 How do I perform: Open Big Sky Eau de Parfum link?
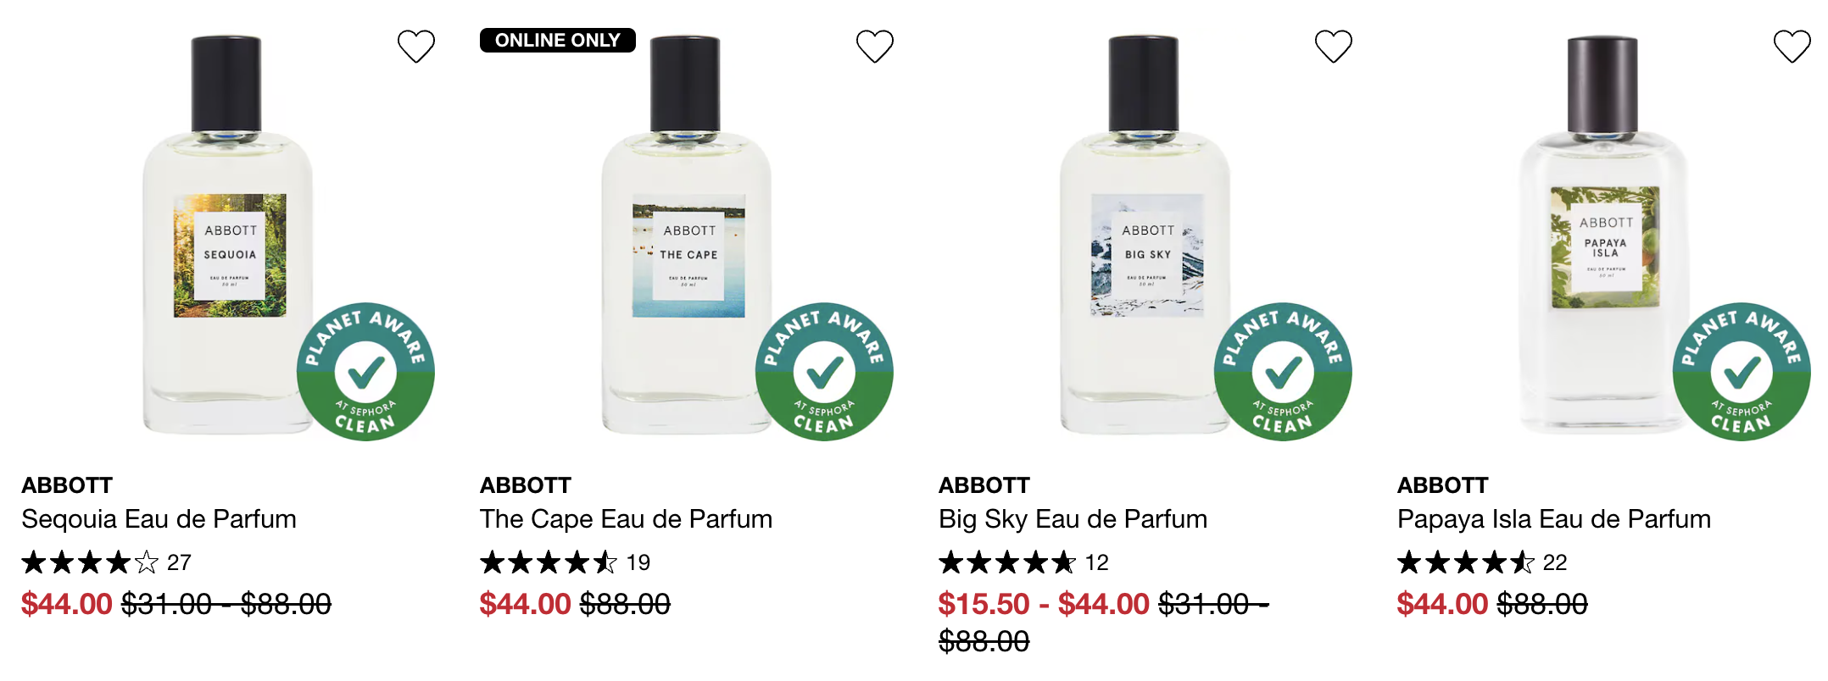click(1073, 519)
